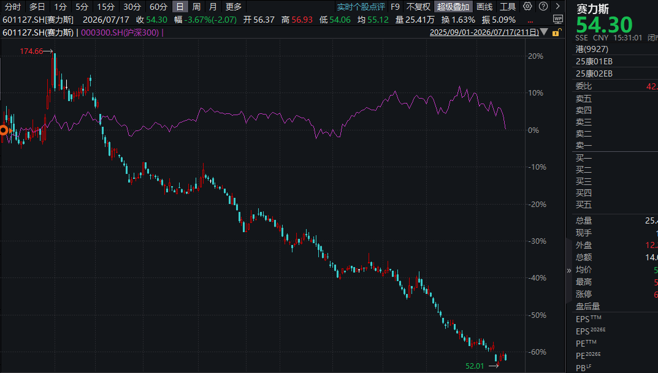Open the 工具 tools menu
The image size is (658, 373).
point(507,7)
